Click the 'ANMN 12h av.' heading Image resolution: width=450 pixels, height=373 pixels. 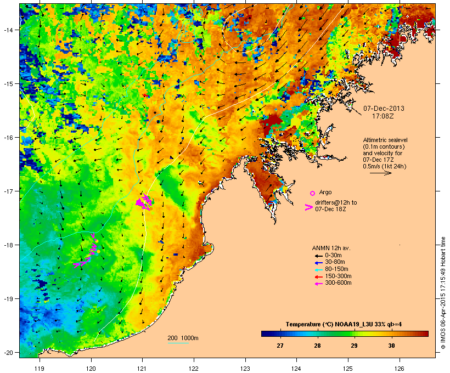click(x=331, y=248)
